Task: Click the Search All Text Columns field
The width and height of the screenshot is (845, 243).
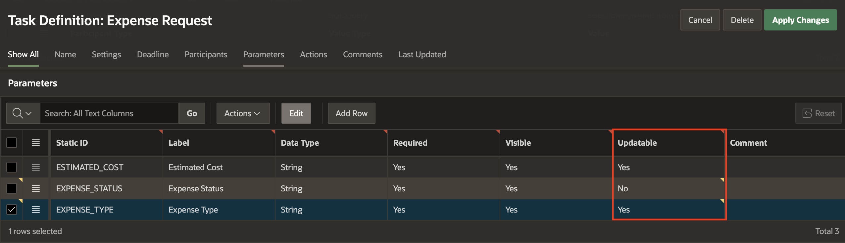Action: tap(109, 113)
